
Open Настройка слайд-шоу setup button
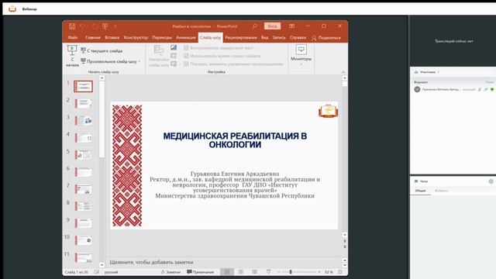coord(159,56)
